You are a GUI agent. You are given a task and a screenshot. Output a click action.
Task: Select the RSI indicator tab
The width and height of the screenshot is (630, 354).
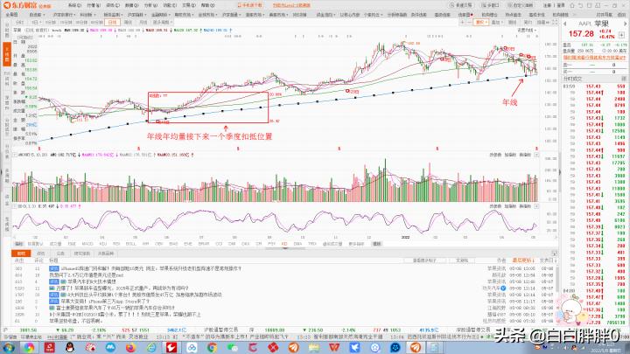116,244
